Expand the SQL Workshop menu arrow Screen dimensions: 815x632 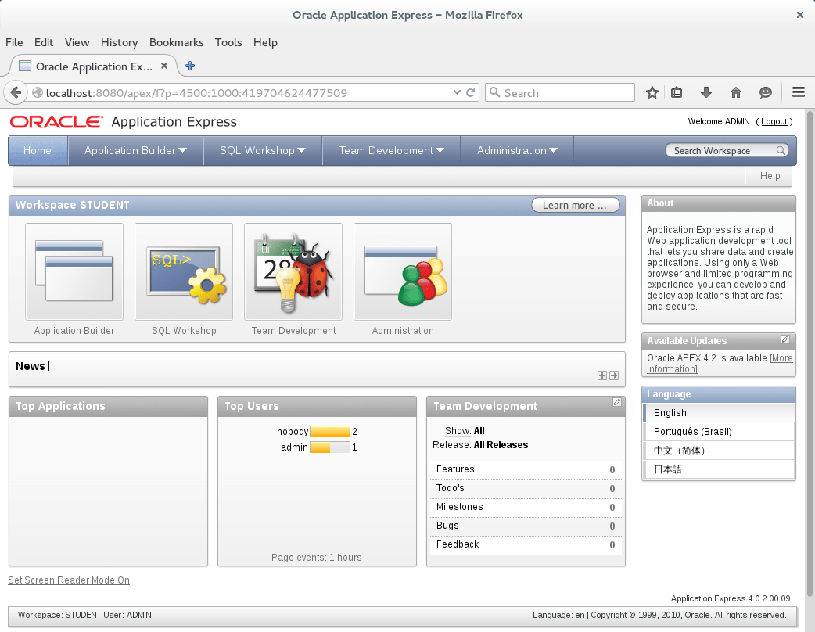(x=301, y=150)
